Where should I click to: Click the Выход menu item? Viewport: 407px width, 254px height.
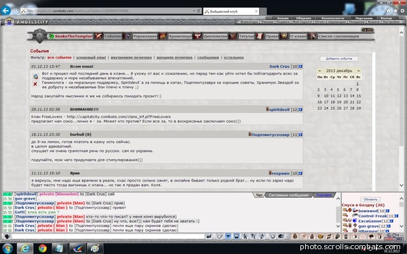[x=386, y=18]
